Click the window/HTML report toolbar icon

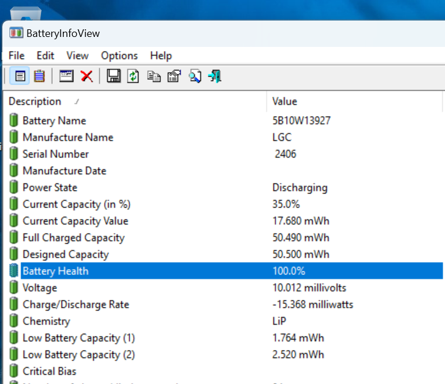66,76
